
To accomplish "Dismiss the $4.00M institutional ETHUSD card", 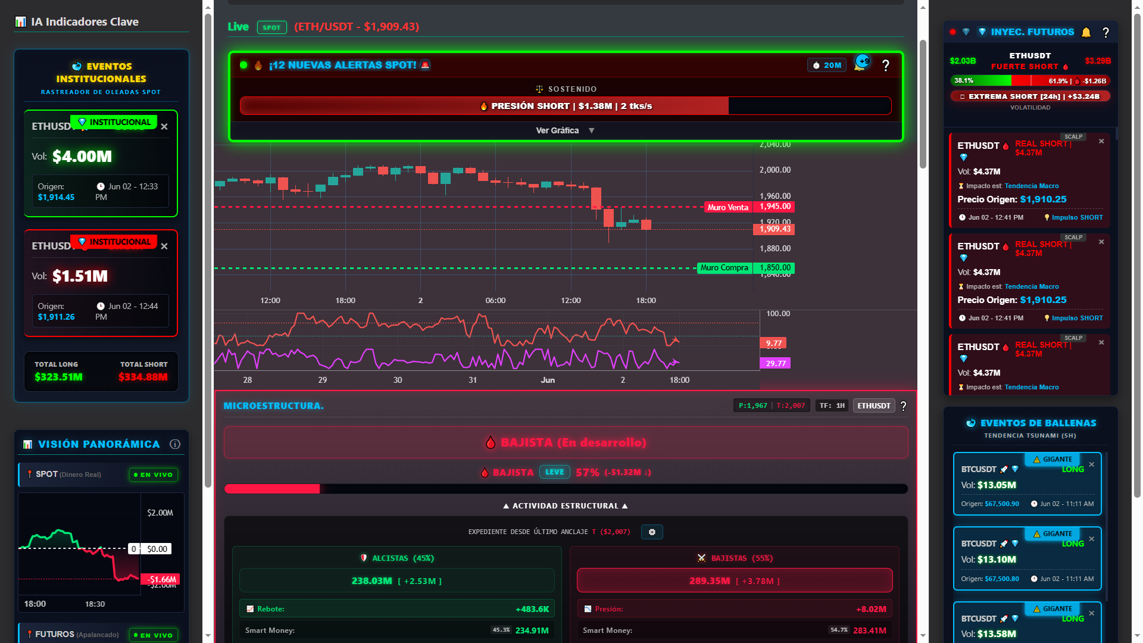I will [164, 127].
